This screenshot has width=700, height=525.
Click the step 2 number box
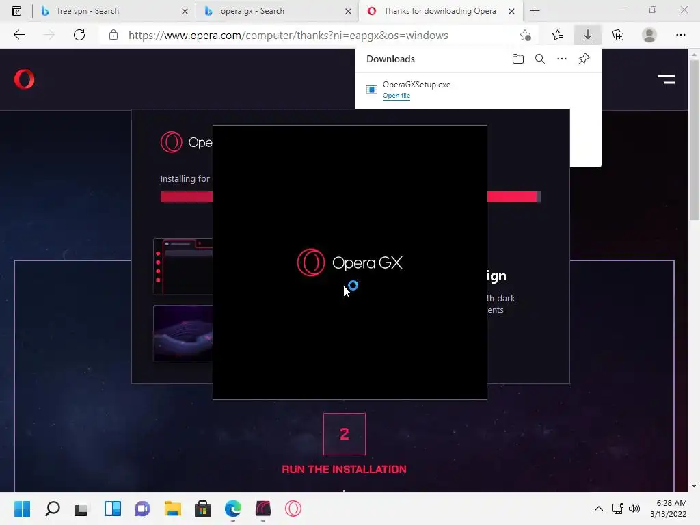(x=345, y=434)
